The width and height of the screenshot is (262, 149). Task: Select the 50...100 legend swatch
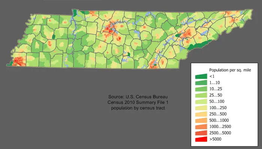tap(201, 101)
